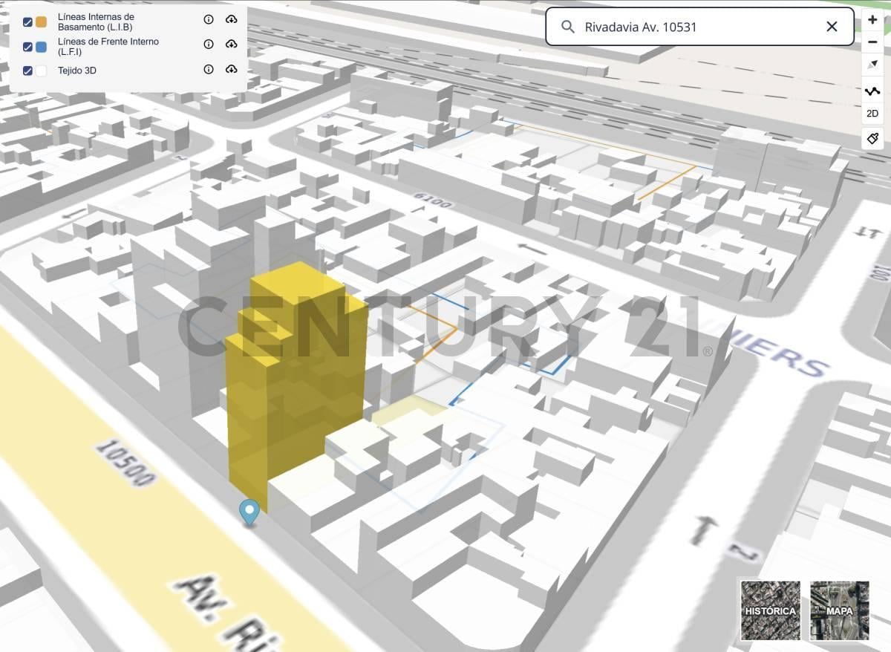Image resolution: width=891 pixels, height=652 pixels.
Task: Click the search magnifier icon
Action: click(x=568, y=27)
